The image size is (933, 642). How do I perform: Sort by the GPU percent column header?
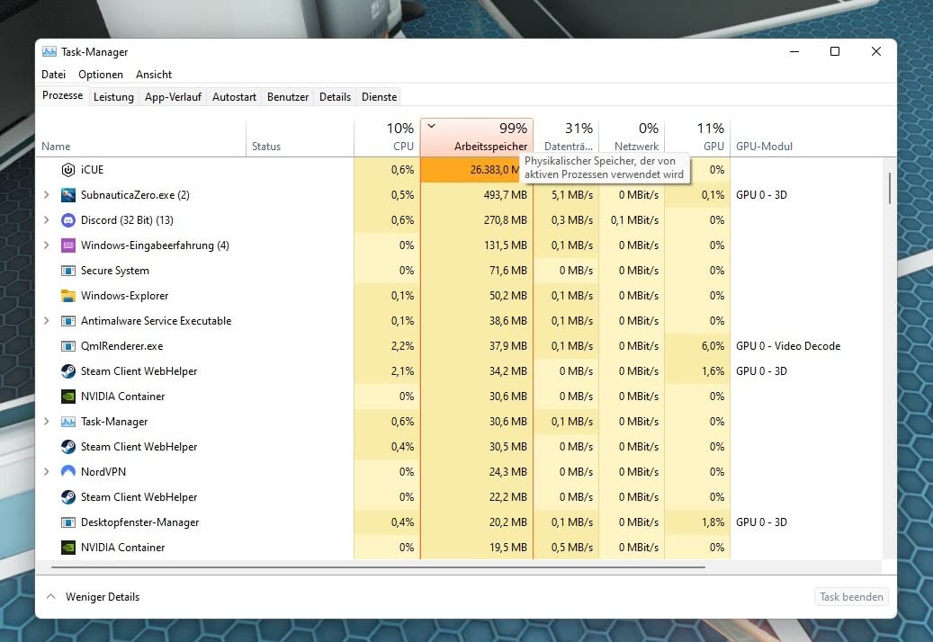click(x=697, y=138)
